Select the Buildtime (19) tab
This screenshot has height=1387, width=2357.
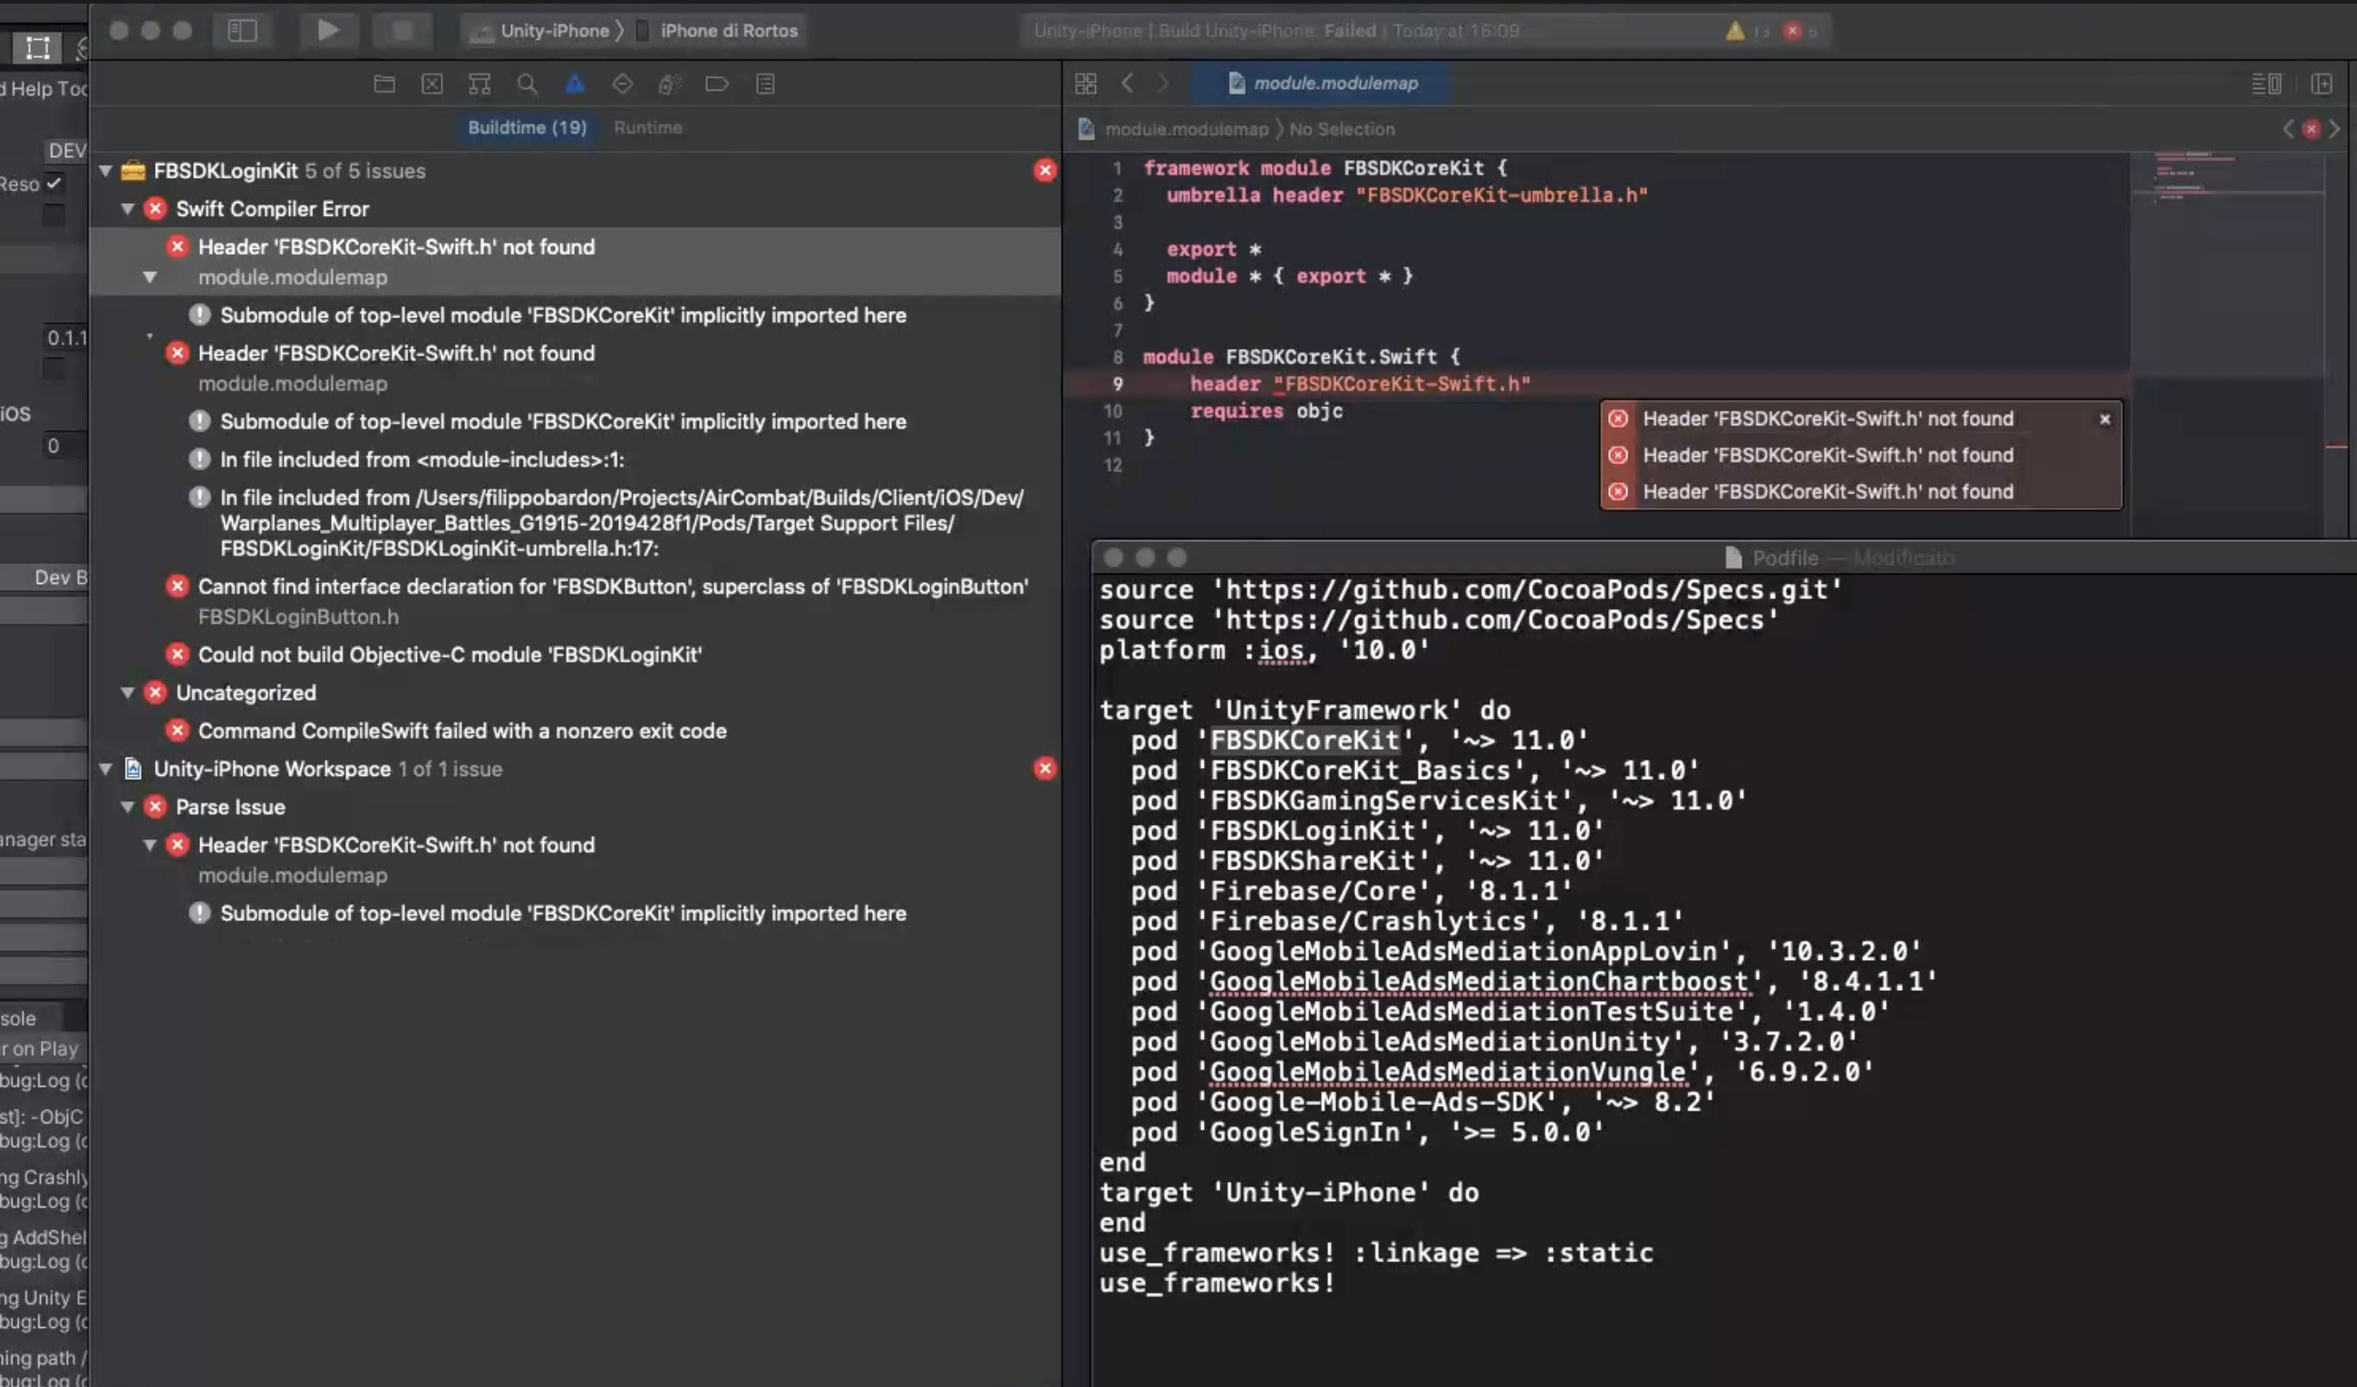click(527, 127)
